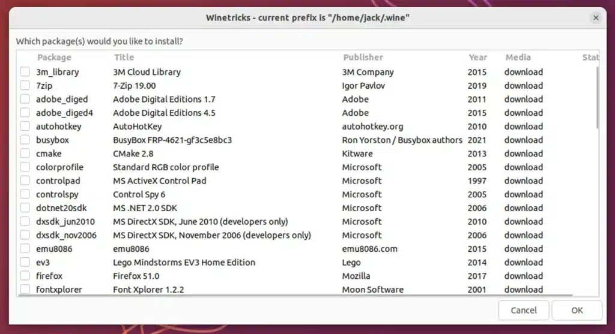Click the "Adobe Digital Editions 4.5" title
The image size is (615, 334).
tap(164, 113)
